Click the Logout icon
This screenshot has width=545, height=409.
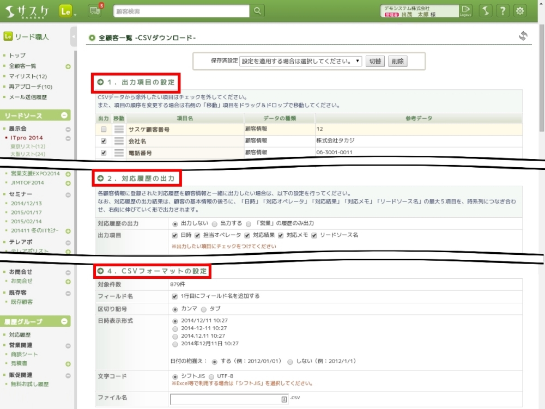coord(465,11)
